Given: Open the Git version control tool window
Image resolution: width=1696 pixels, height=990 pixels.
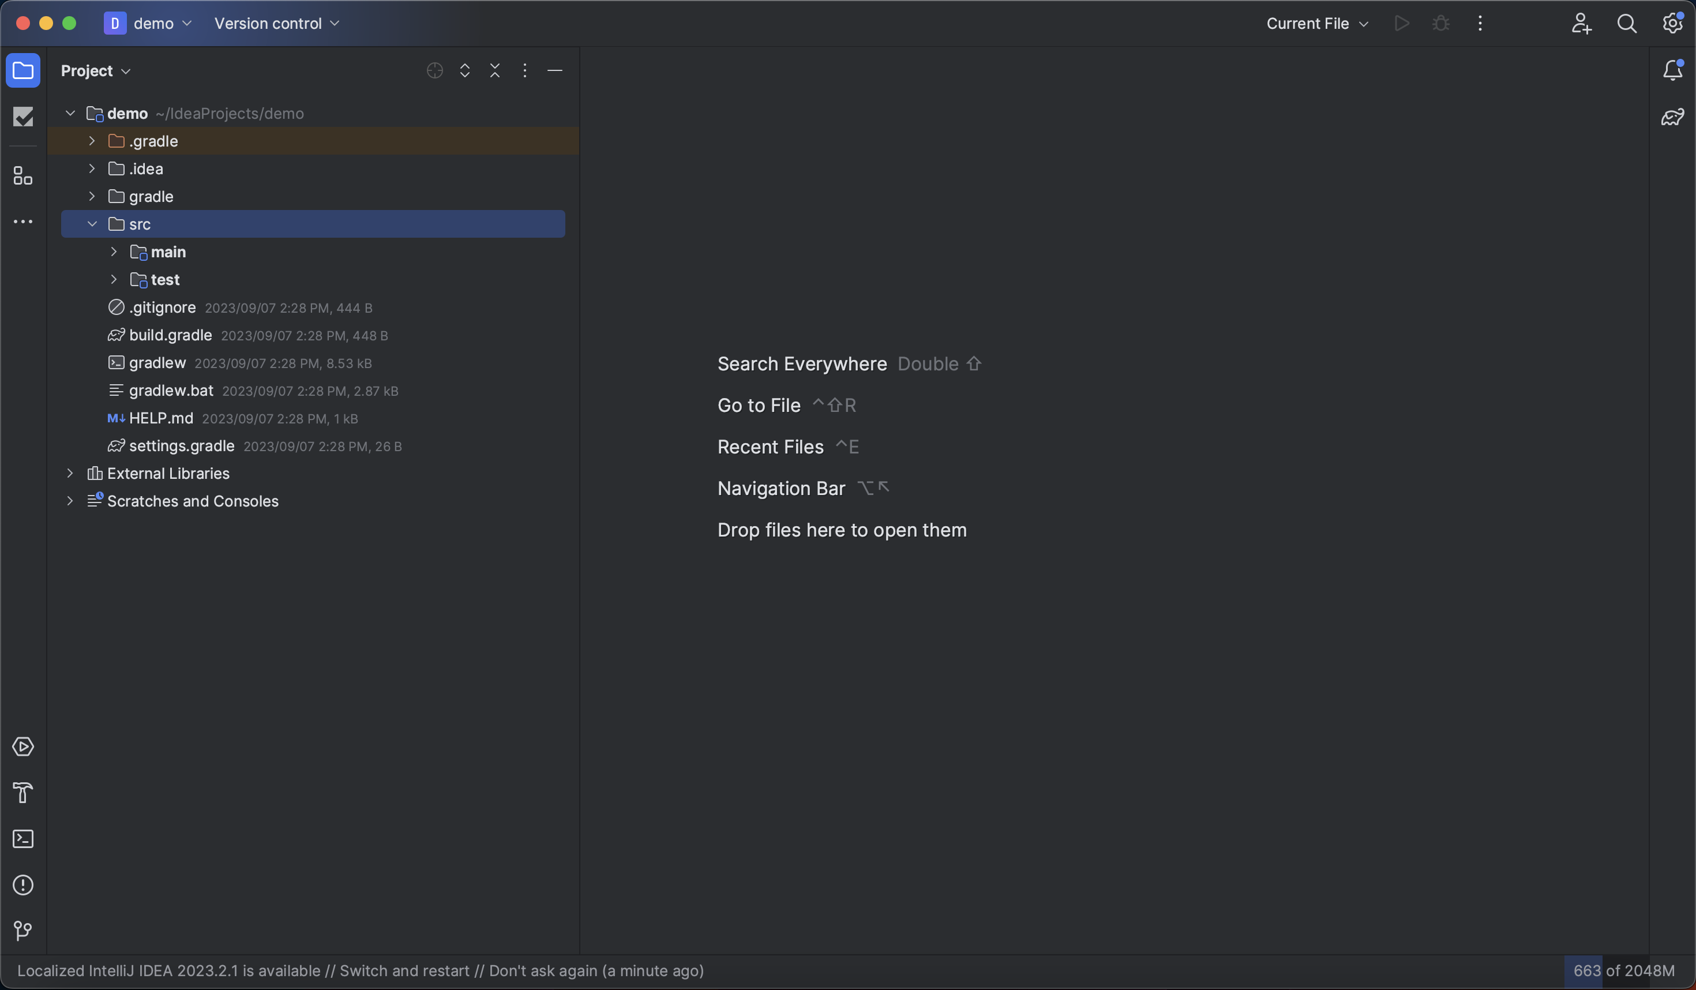Looking at the screenshot, I should pyautogui.click(x=23, y=931).
